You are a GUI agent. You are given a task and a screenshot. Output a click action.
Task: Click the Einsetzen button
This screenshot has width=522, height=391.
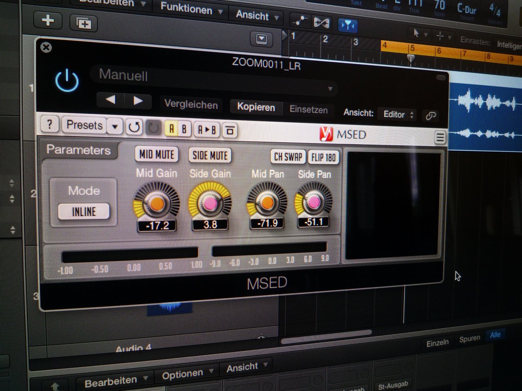[x=308, y=110]
